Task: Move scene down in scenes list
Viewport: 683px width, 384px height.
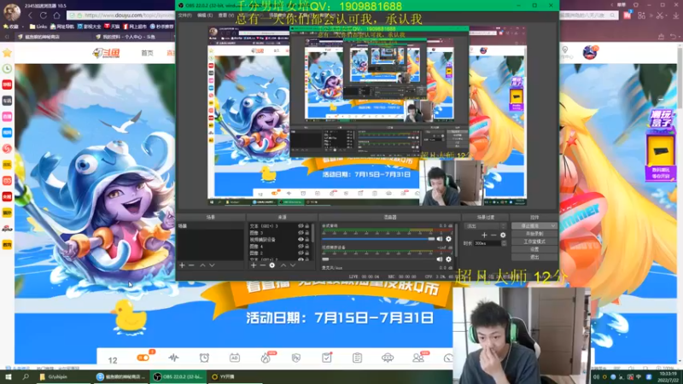Action: point(212,265)
